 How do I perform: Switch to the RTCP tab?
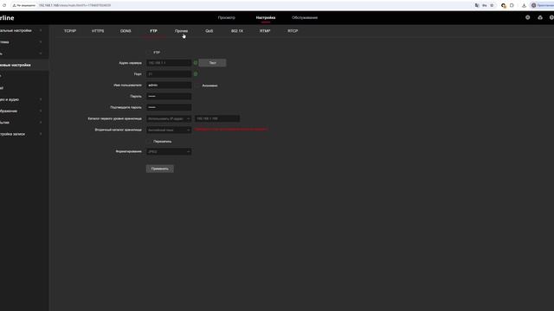(x=293, y=31)
